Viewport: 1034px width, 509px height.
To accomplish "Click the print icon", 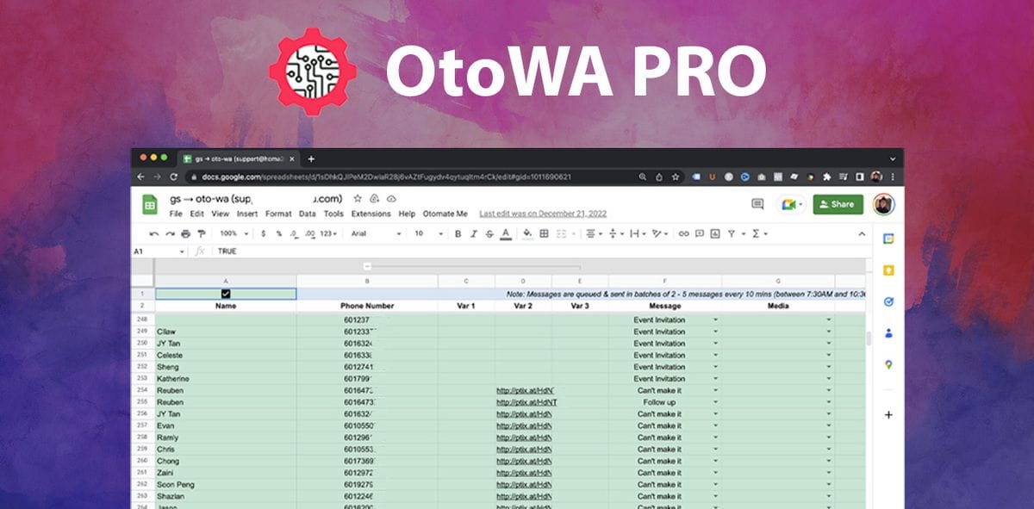I will click(185, 233).
